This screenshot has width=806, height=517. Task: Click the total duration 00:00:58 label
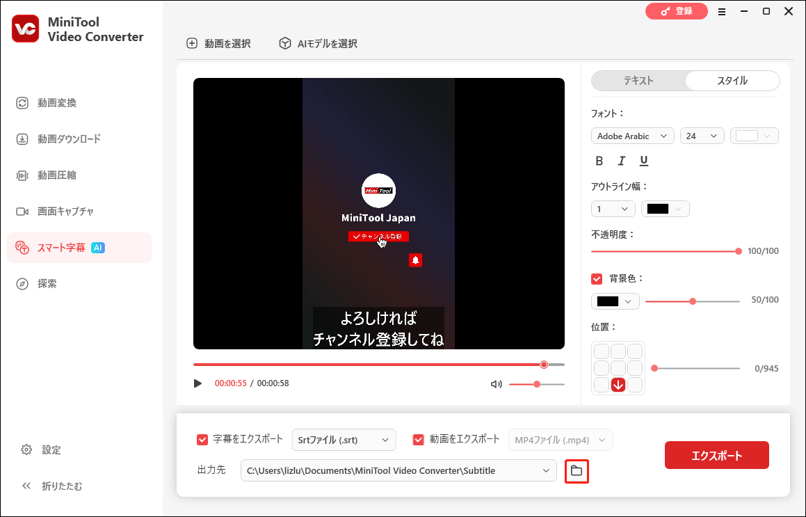click(x=273, y=384)
